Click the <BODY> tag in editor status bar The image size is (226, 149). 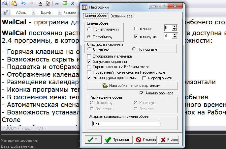(11, 128)
